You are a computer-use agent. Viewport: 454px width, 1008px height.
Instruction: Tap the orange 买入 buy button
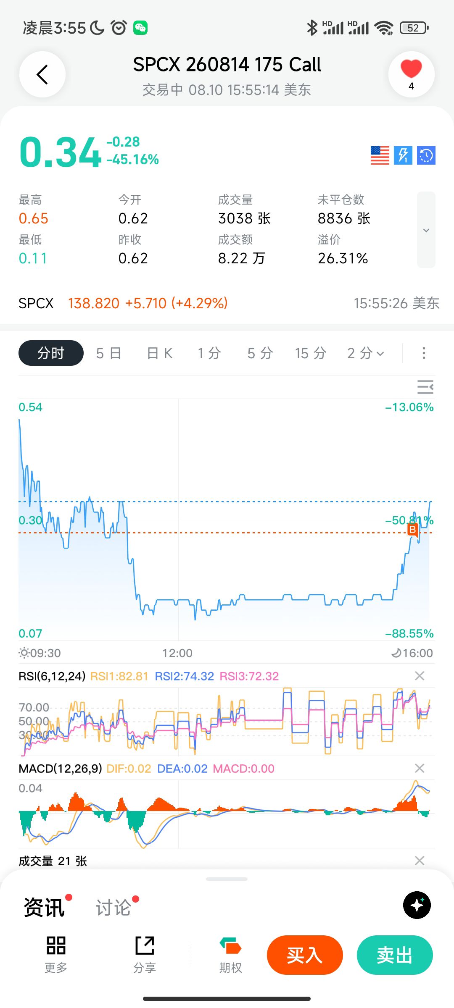click(305, 955)
